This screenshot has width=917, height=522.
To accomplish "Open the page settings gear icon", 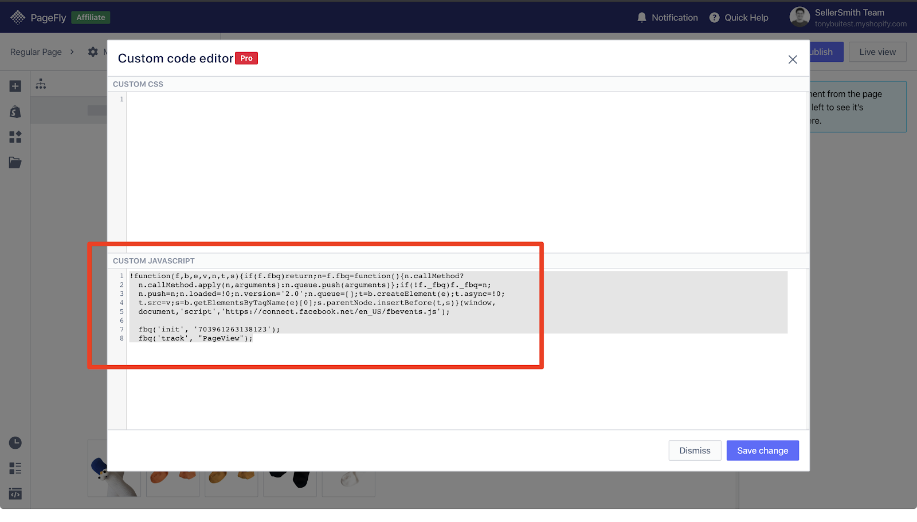I will pos(93,52).
